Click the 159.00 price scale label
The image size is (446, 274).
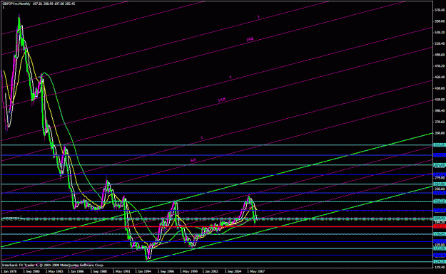[x=440, y=245]
